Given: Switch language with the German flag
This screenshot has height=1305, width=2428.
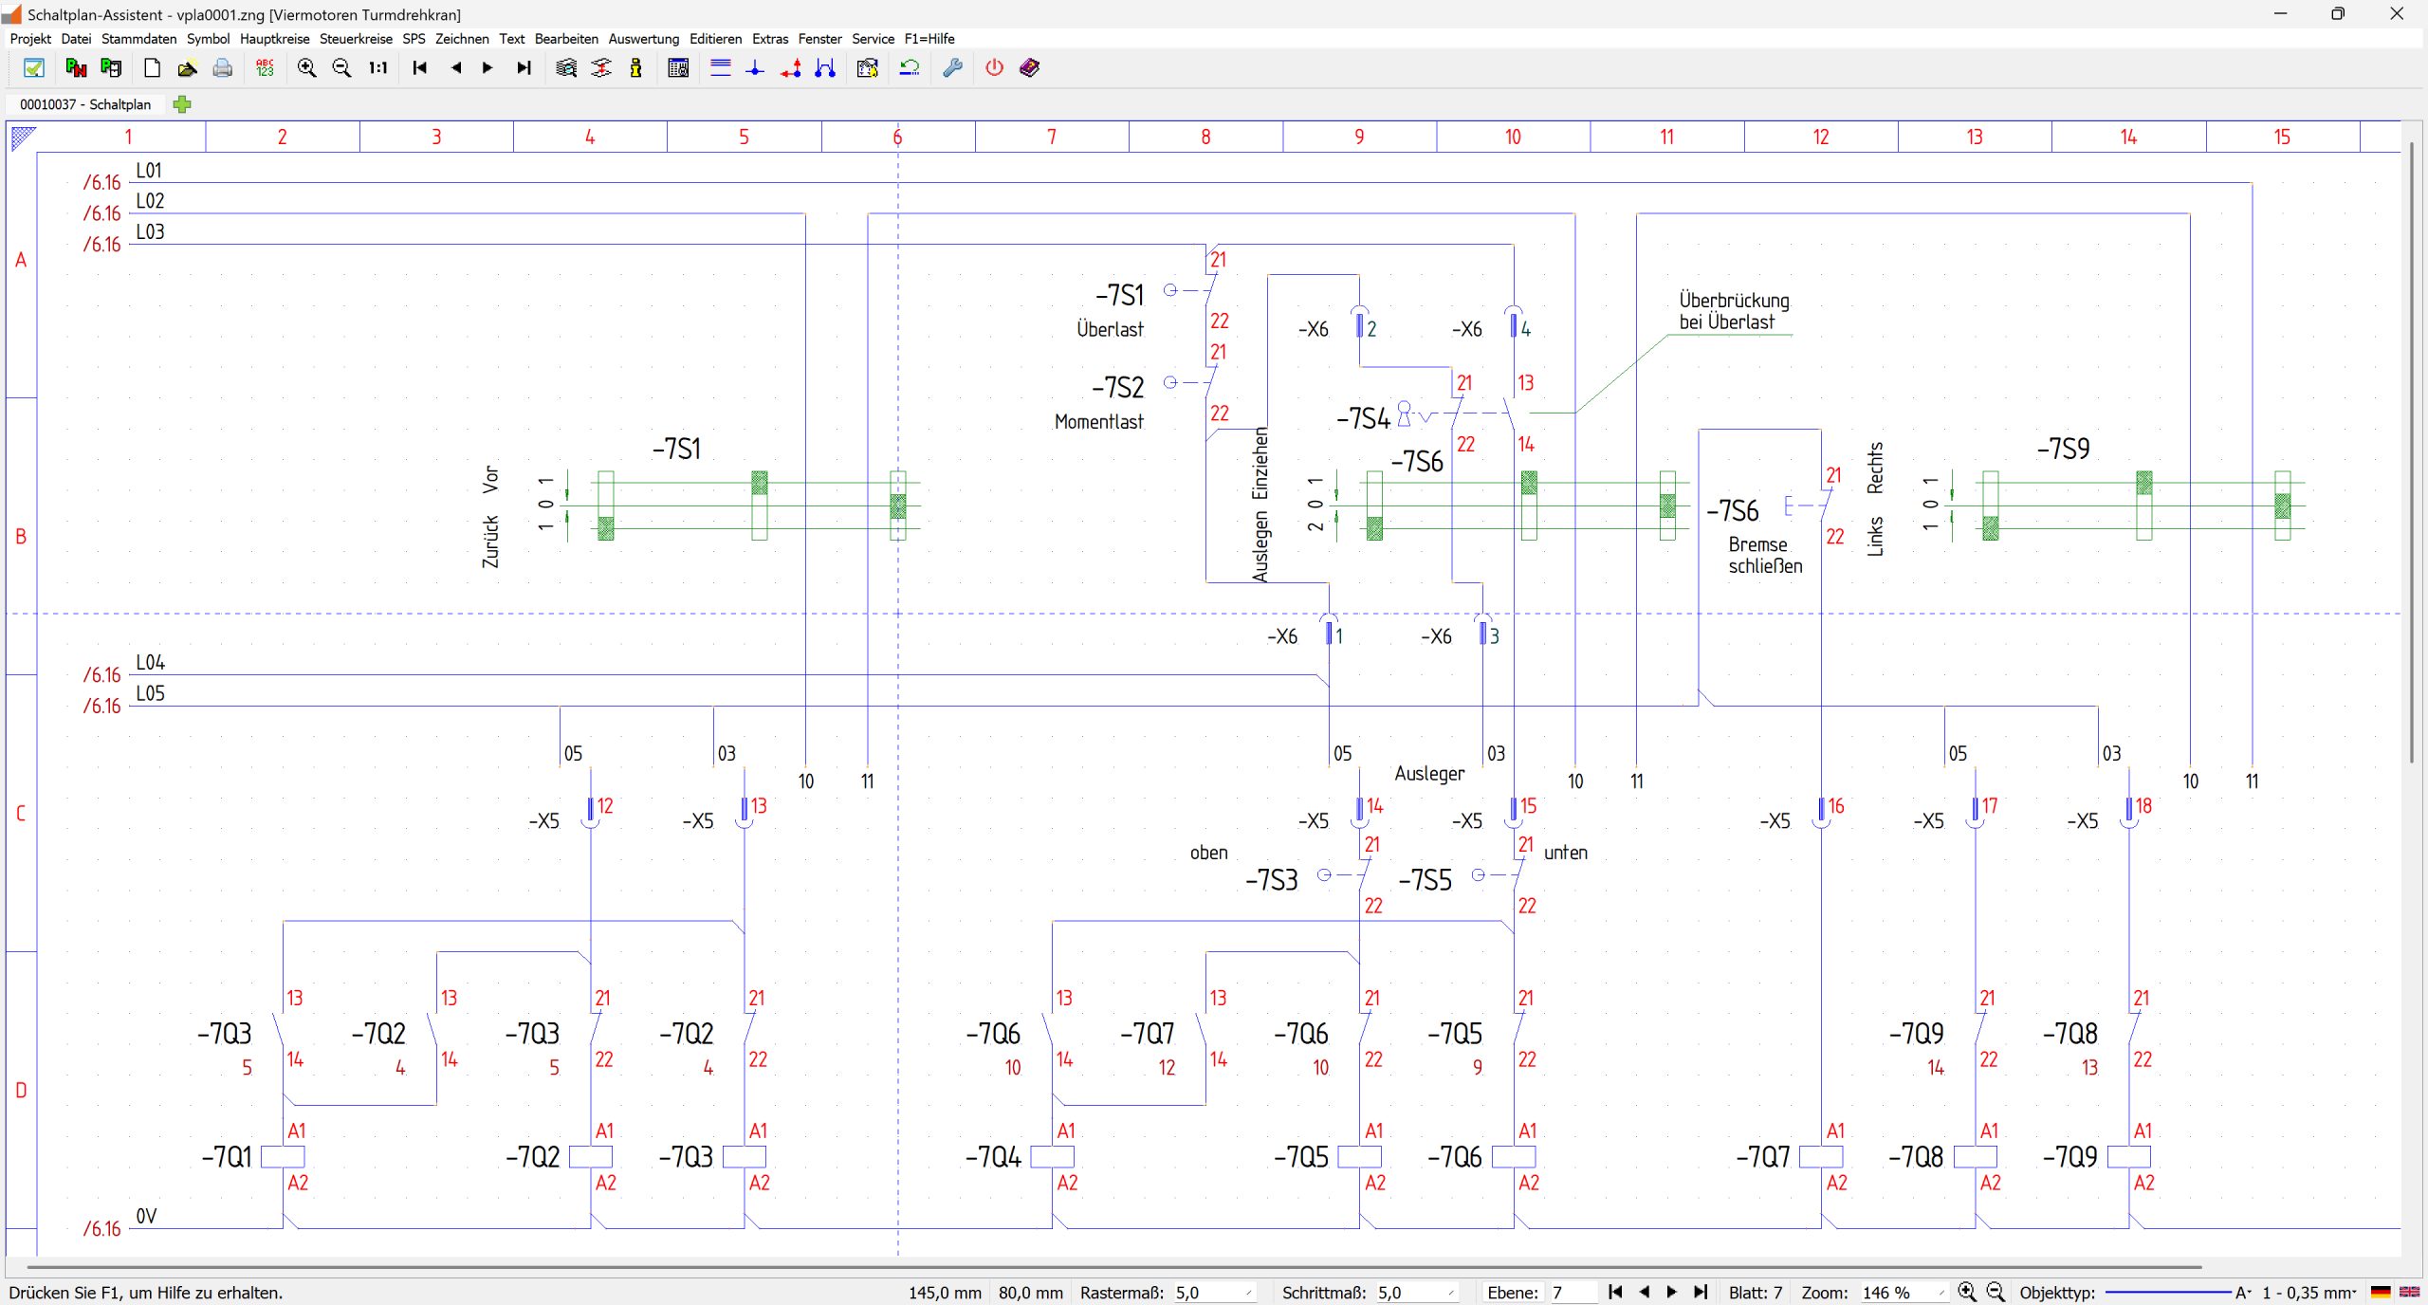Looking at the screenshot, I should point(2380,1292).
